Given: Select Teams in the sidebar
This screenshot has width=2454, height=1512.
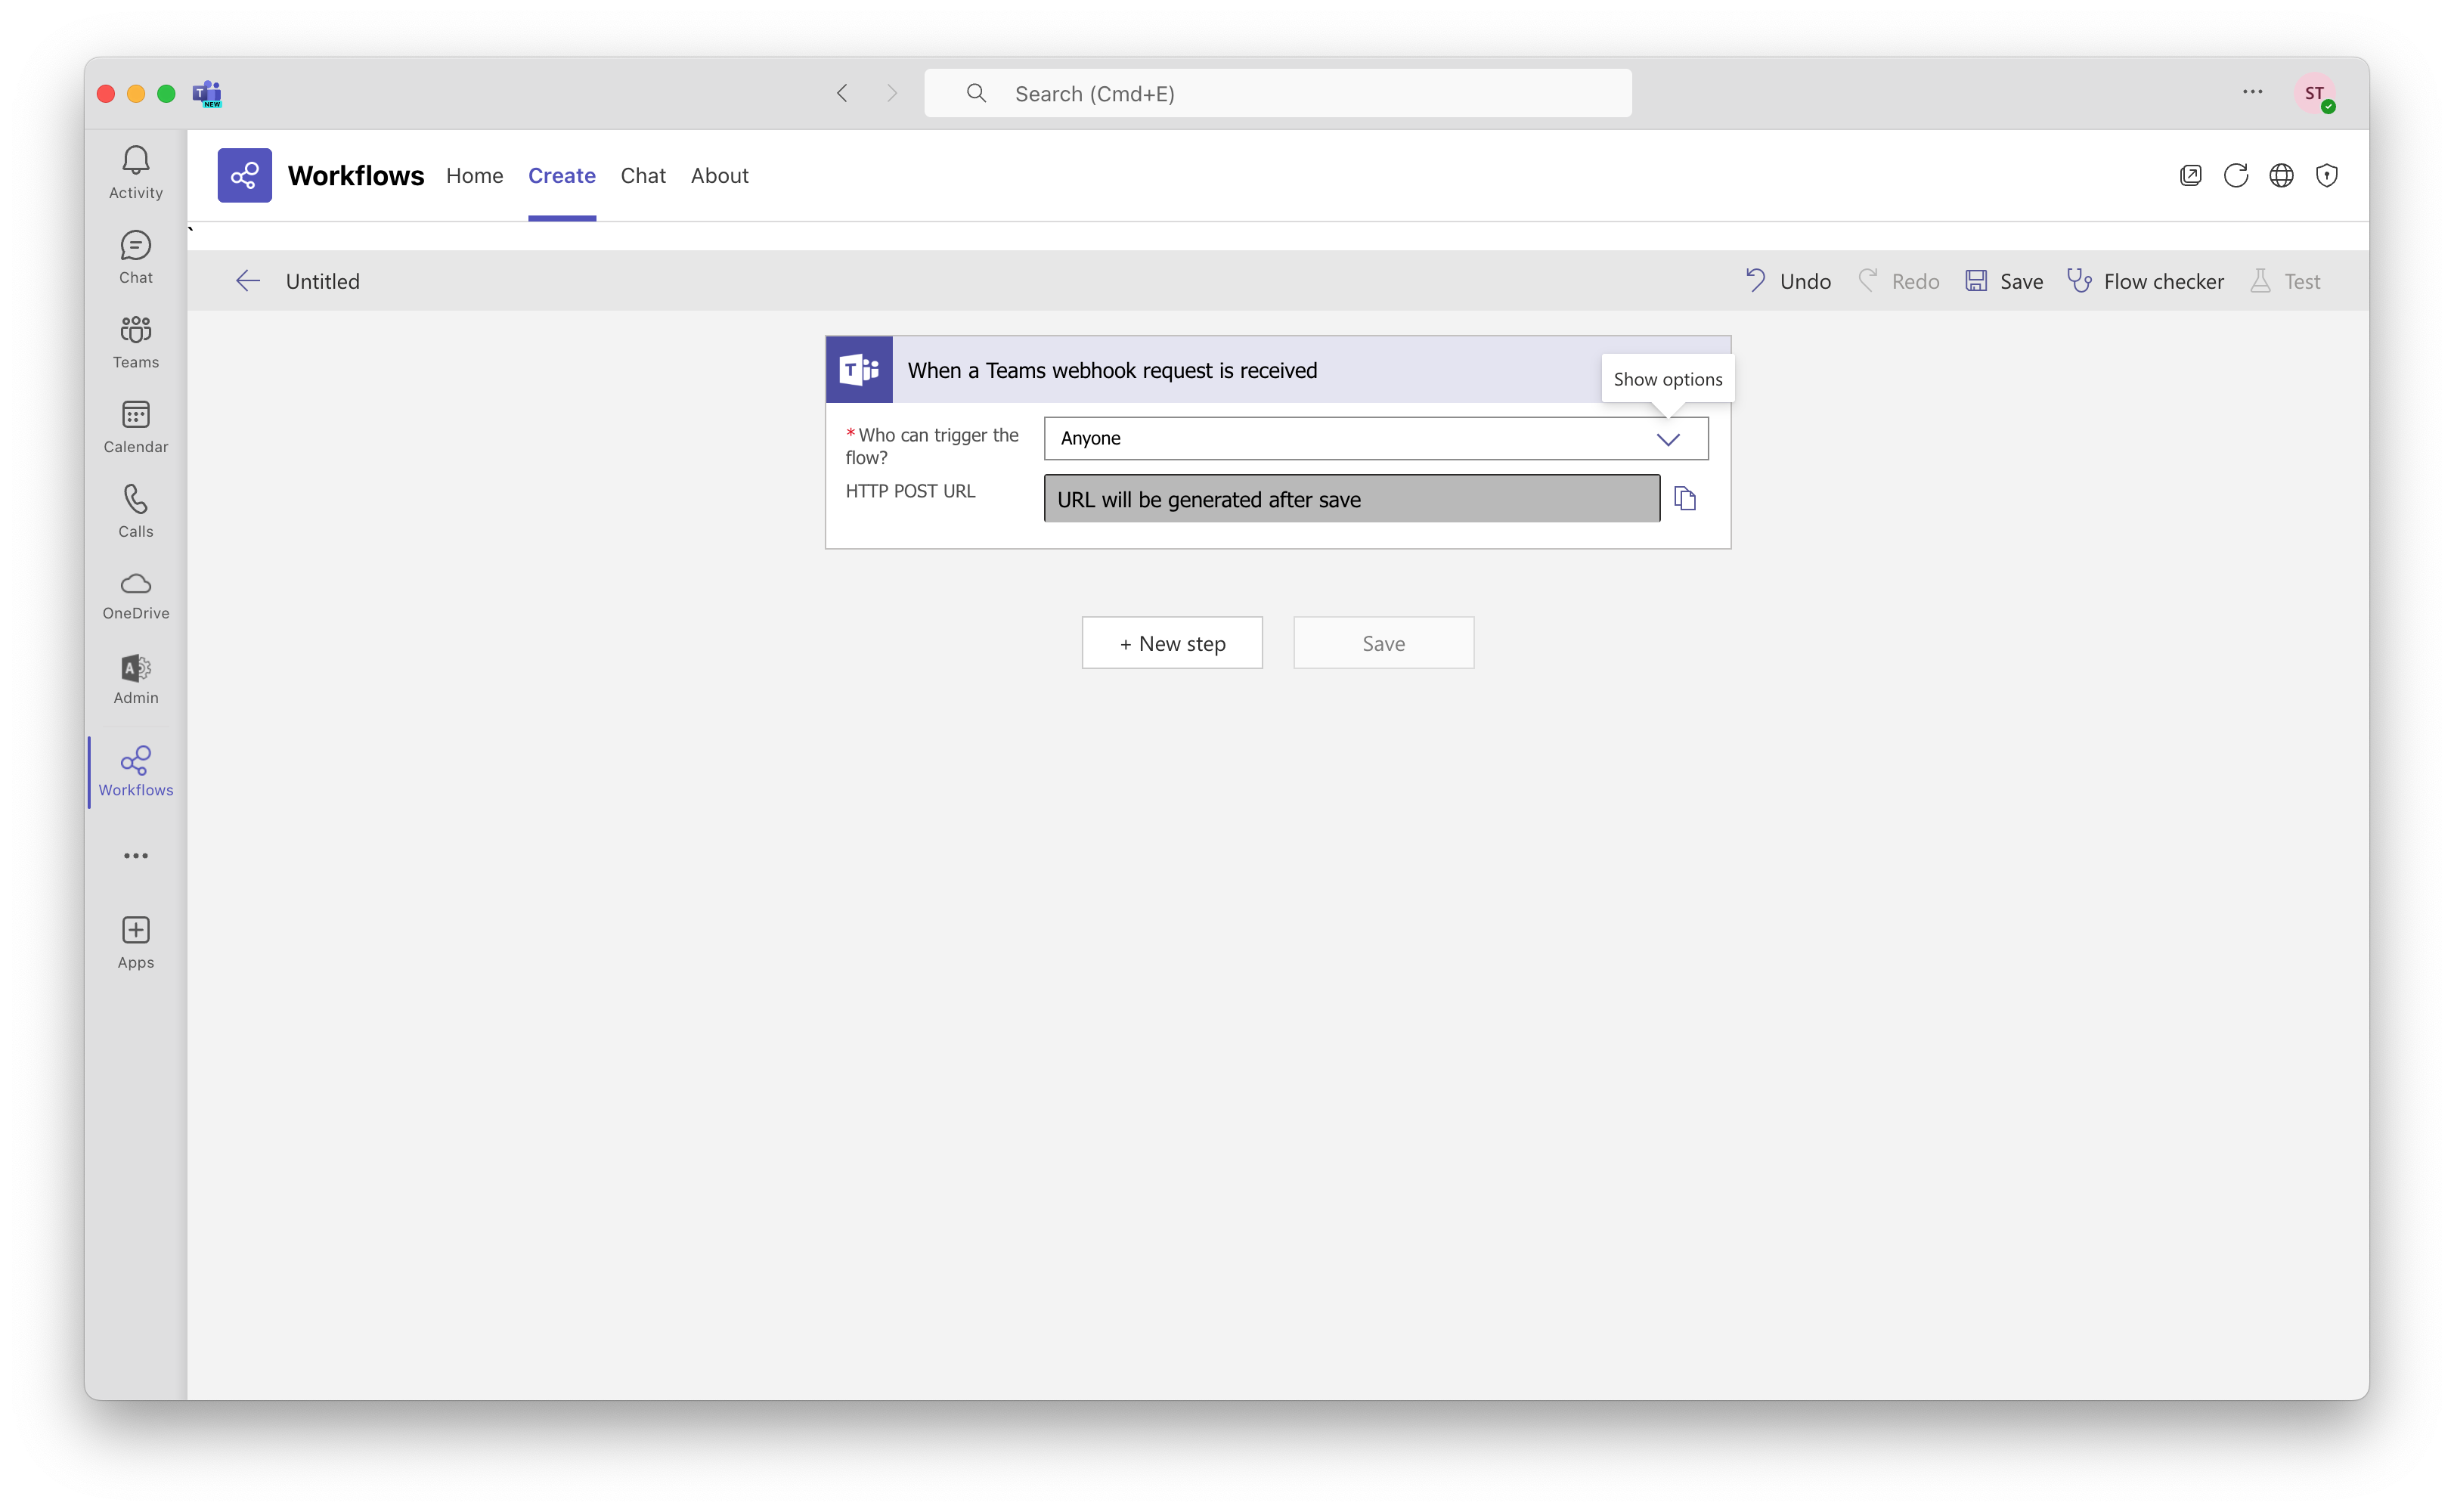Looking at the screenshot, I should click(135, 341).
